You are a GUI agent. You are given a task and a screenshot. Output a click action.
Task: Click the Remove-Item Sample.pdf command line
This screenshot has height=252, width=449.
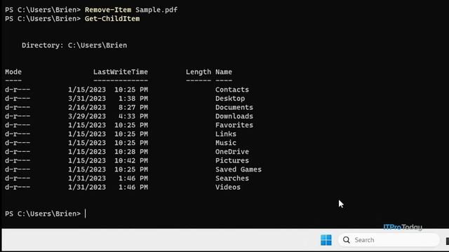pos(91,10)
